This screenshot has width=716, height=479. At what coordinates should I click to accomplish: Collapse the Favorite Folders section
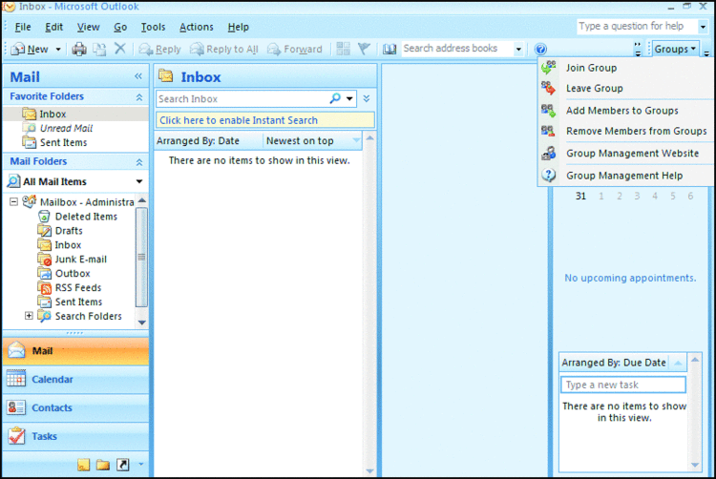(x=139, y=96)
